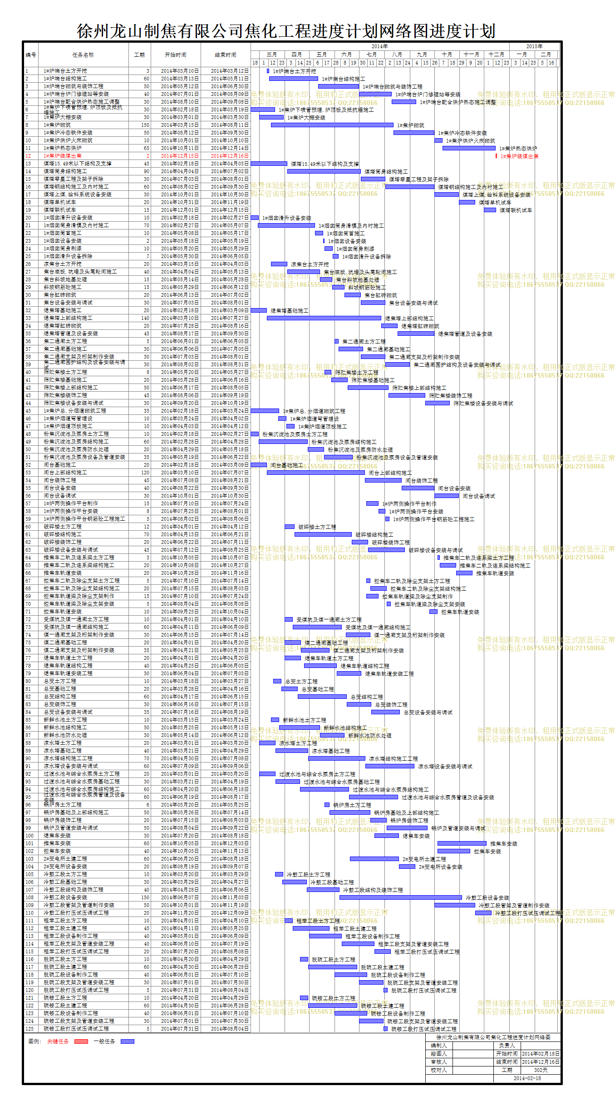Select task name 总变结构工程 in row 82
Image resolution: width=615 pixels, height=1106 pixels.
60,697
